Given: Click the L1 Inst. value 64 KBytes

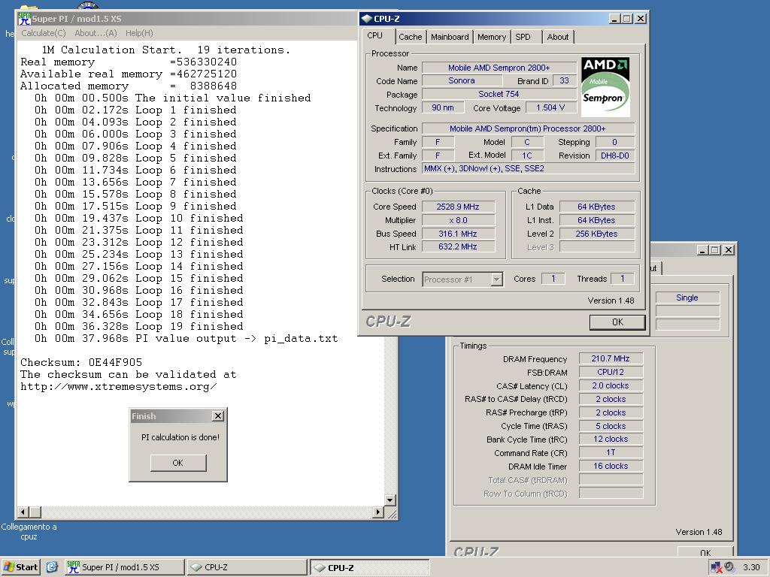Looking at the screenshot, I should pos(596,220).
